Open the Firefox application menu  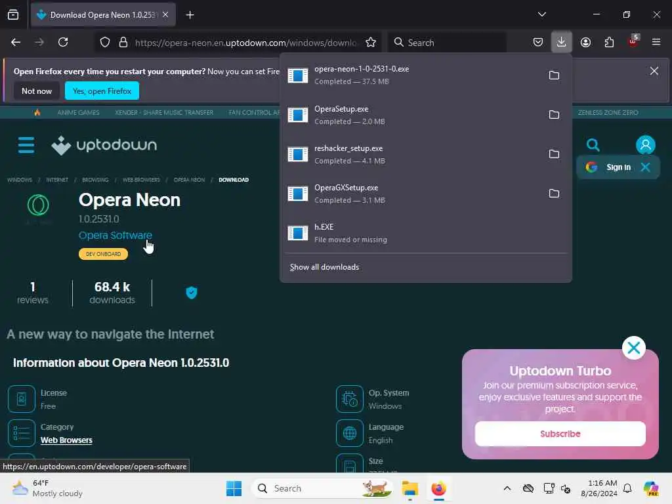pos(656,42)
